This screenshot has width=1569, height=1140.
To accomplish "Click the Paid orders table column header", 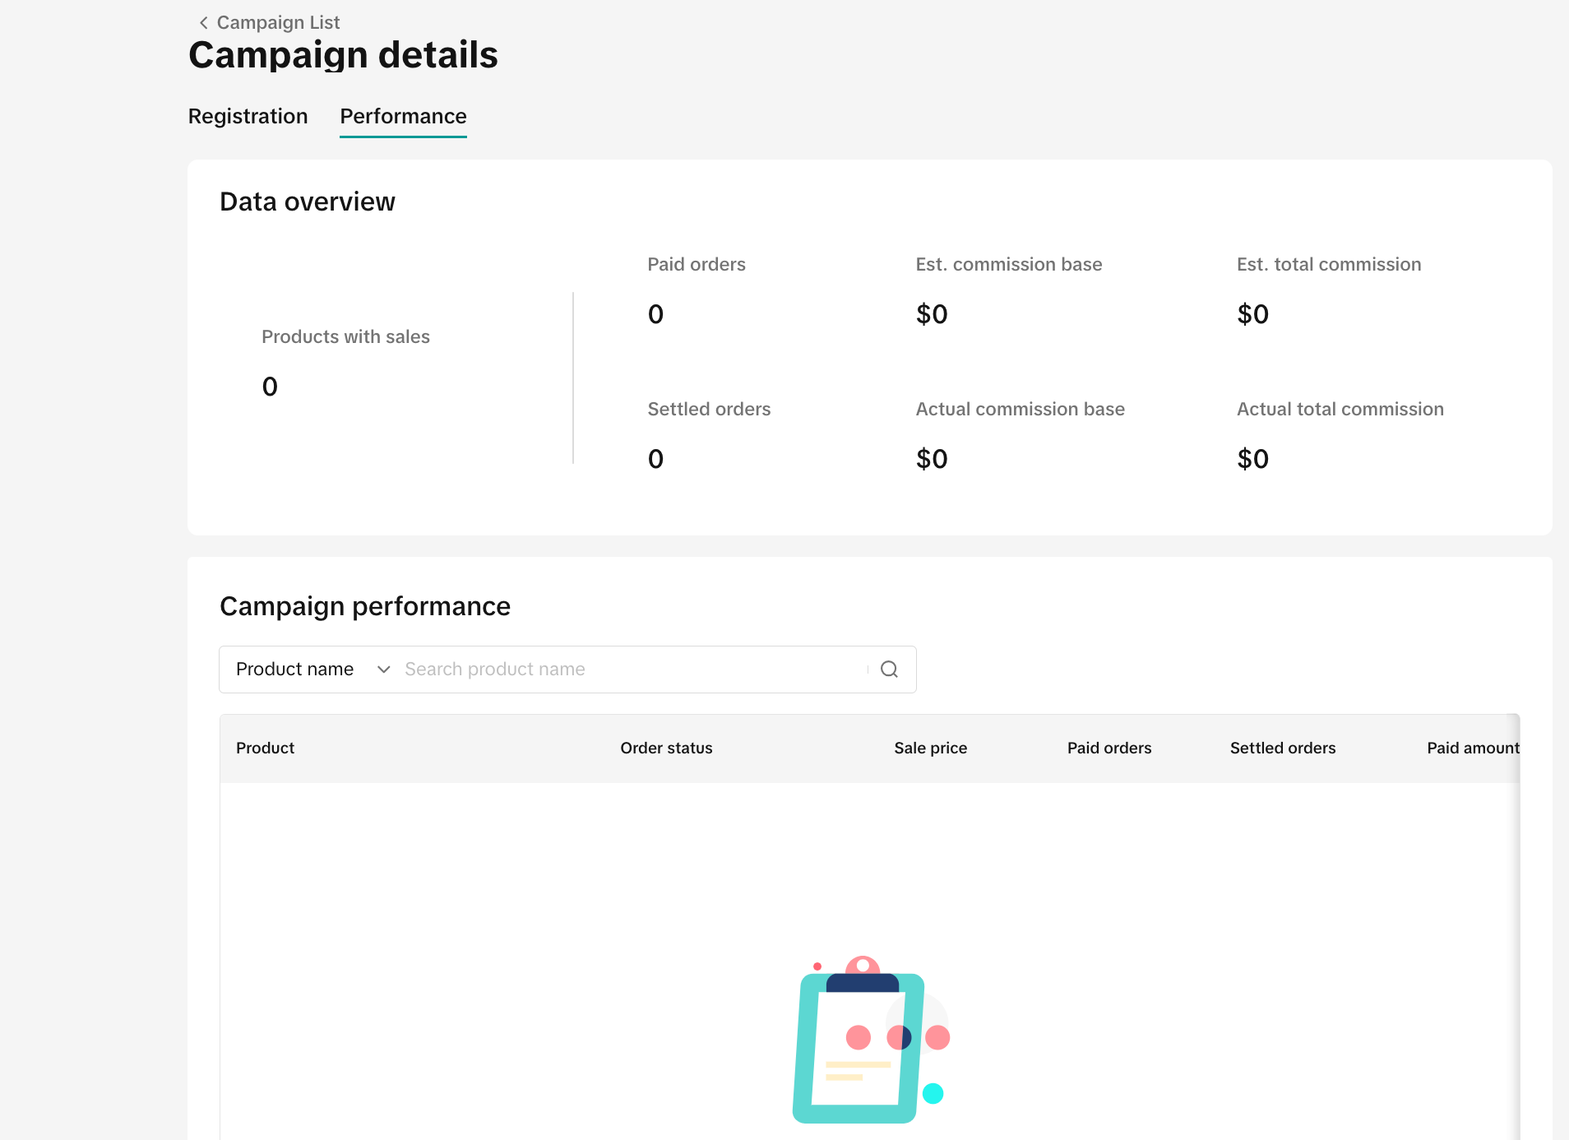I will (x=1108, y=748).
